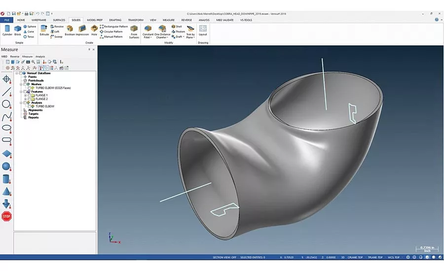Open the FILE menu
Screen dimensions: 444x271
[x=7, y=20]
